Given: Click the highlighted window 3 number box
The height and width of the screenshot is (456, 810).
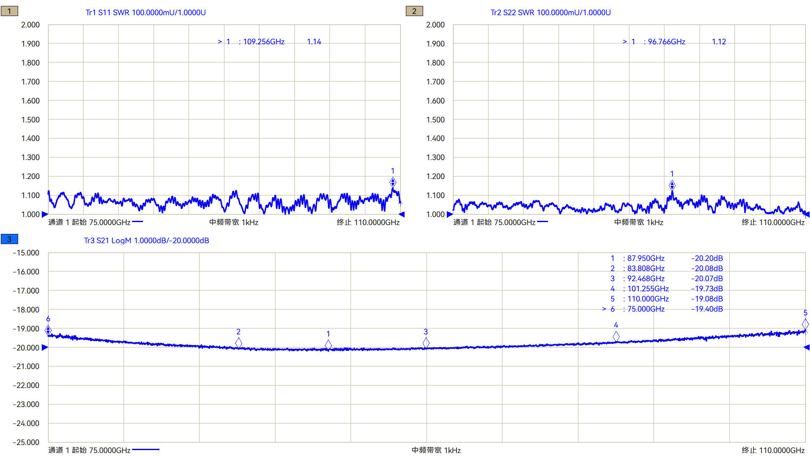Looking at the screenshot, I should point(9,239).
